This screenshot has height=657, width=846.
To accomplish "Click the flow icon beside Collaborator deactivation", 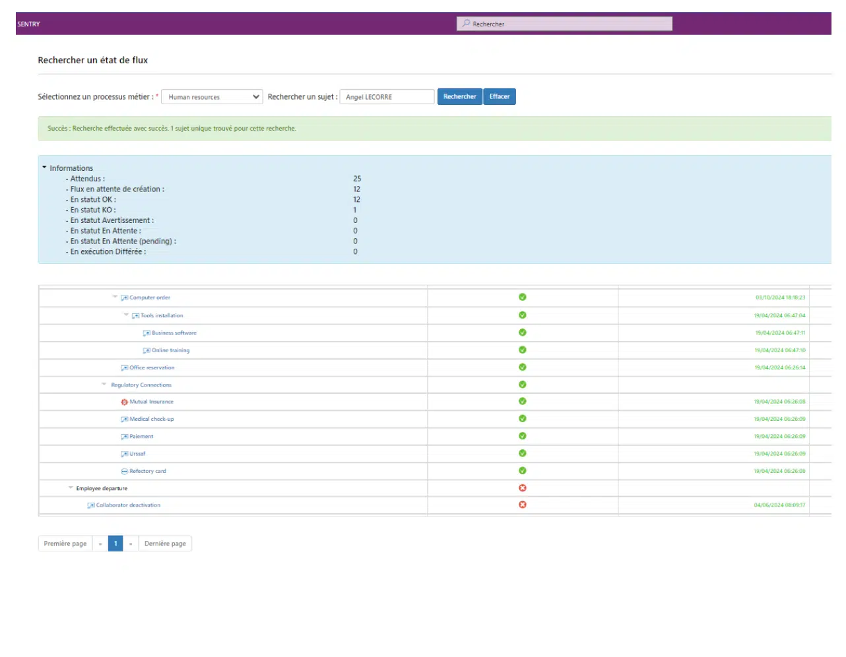I will (91, 506).
